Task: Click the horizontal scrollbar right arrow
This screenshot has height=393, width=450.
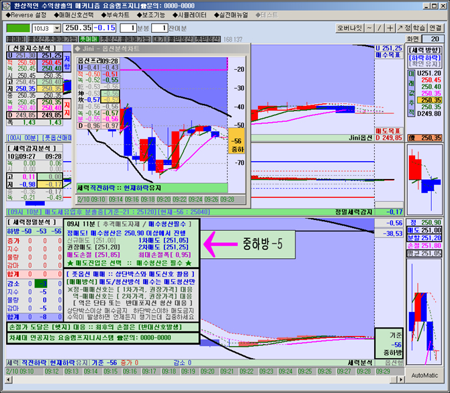Action: (400, 380)
